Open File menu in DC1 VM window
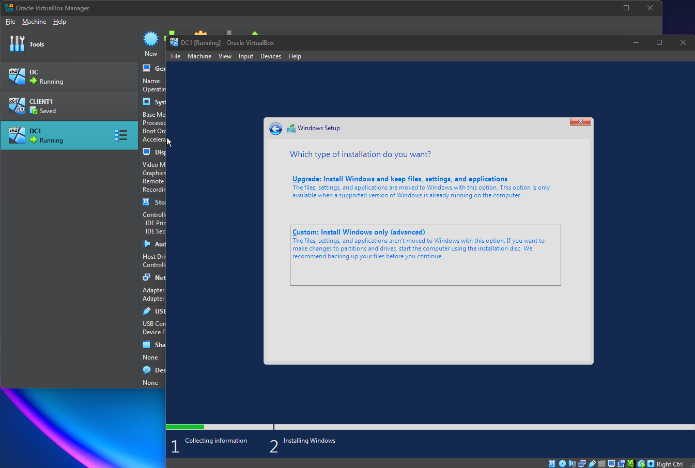This screenshot has width=695, height=468. (176, 56)
